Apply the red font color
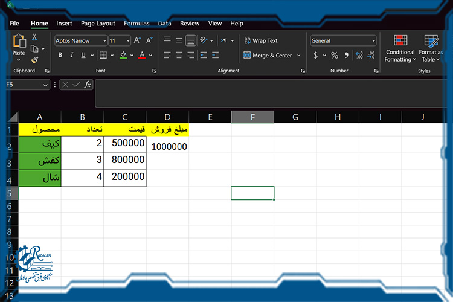 [142, 55]
